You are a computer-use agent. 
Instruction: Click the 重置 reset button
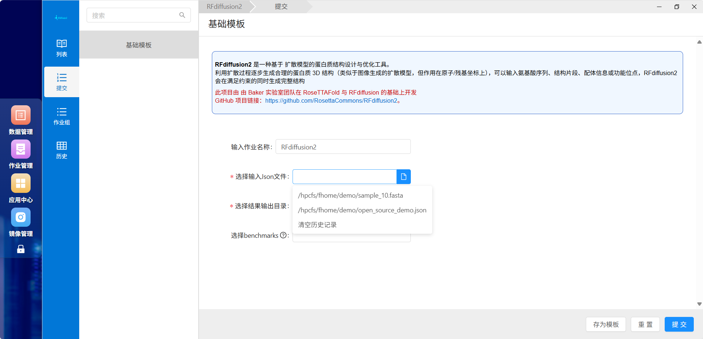click(x=645, y=324)
